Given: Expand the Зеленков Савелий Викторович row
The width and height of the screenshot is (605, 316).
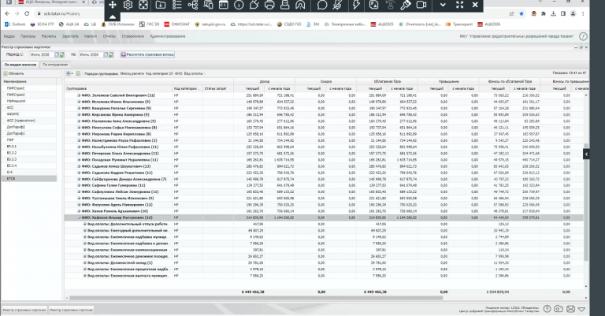Looking at the screenshot, I should (x=79, y=95).
